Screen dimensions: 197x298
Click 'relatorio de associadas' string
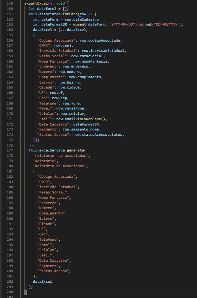[x=60, y=156]
